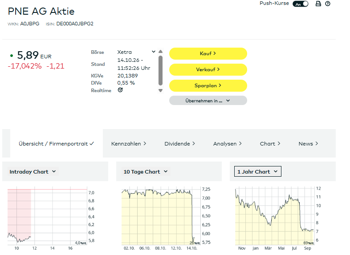This screenshot has width=350, height=255.
Task: Go to the Chart tab
Action: 270,144
